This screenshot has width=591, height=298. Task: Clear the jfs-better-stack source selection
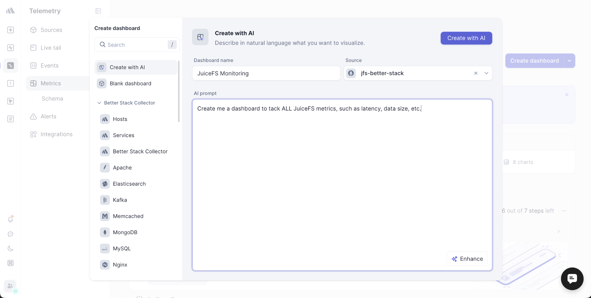click(476, 73)
